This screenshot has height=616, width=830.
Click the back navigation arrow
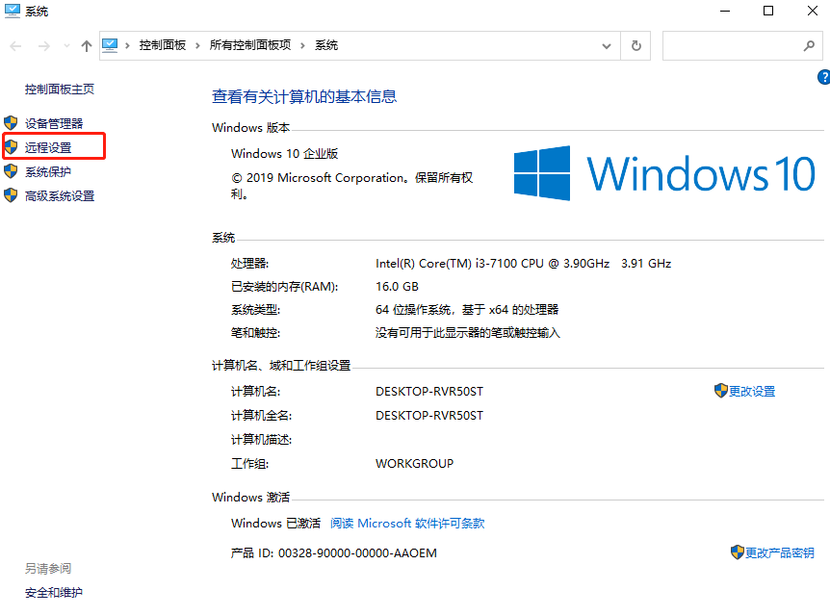pos(15,44)
